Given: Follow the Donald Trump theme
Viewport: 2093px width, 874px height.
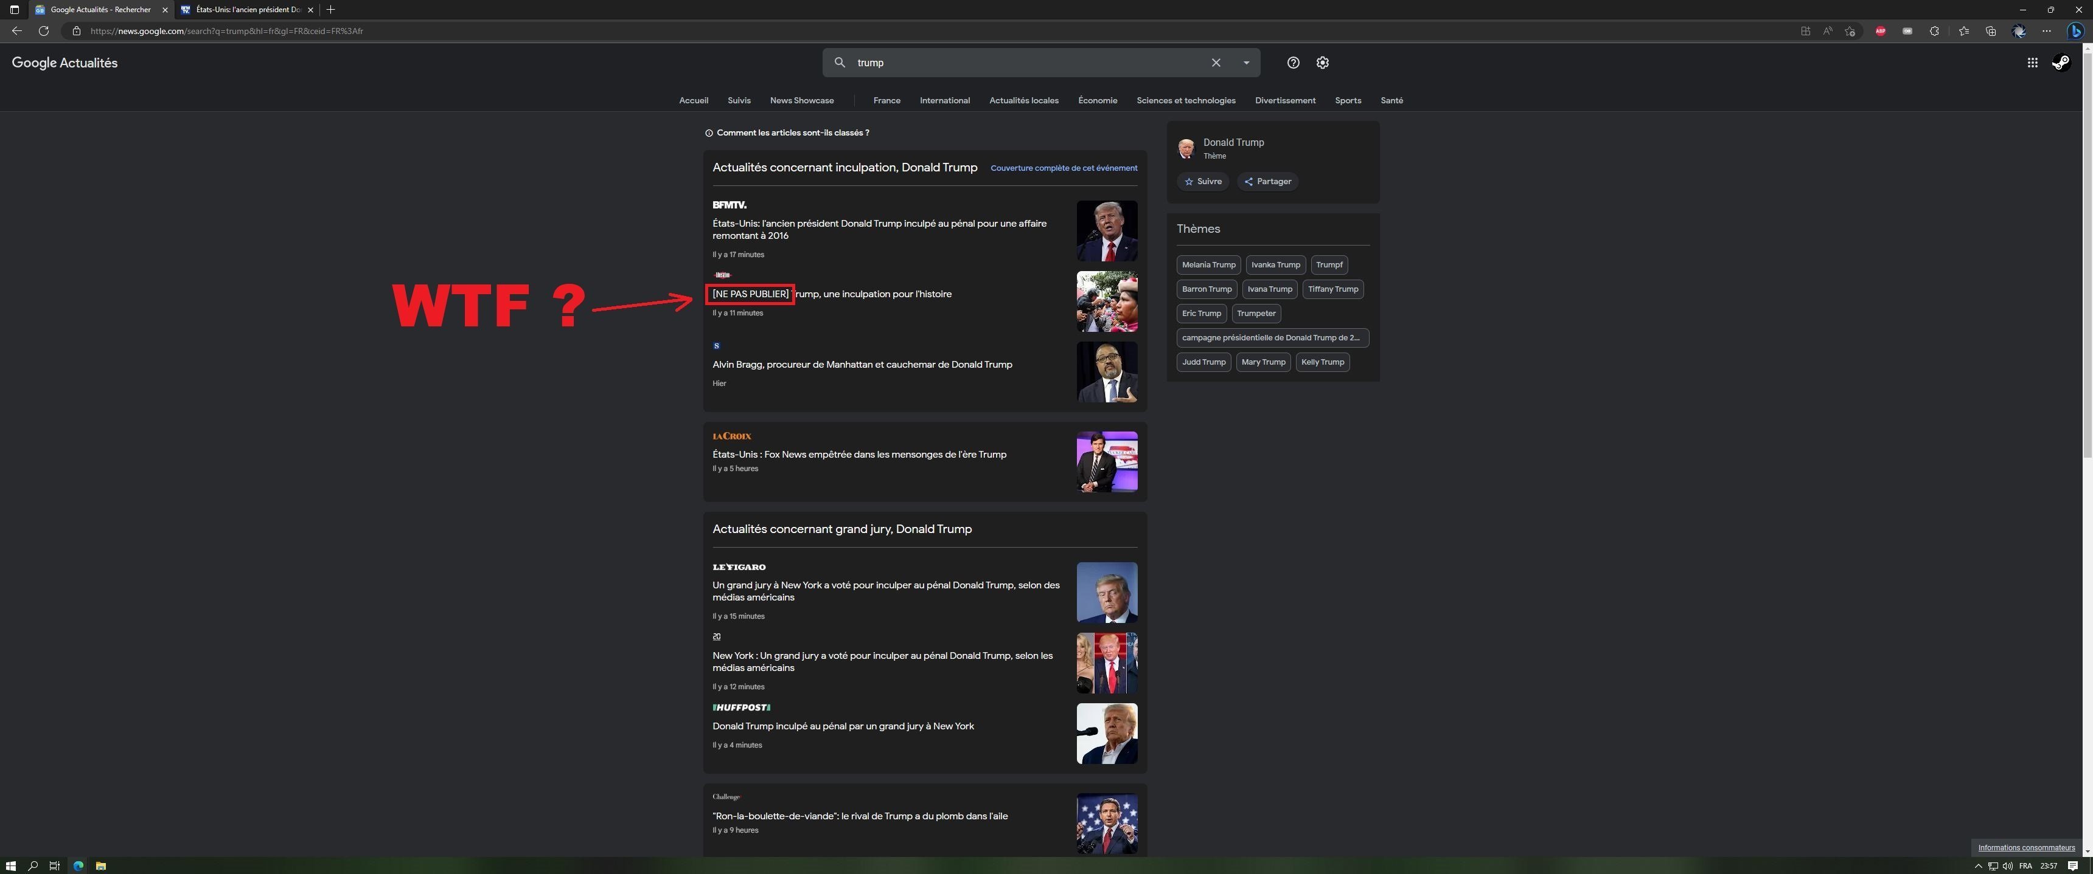Looking at the screenshot, I should tap(1202, 182).
